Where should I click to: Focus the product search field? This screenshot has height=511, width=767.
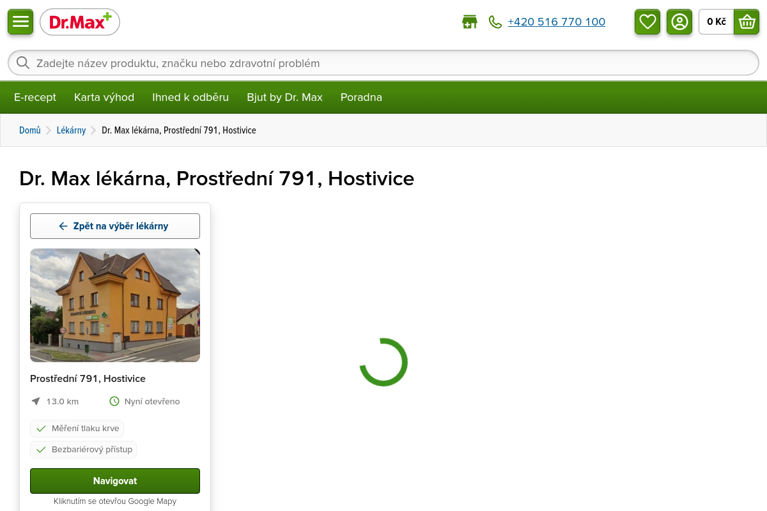click(383, 63)
